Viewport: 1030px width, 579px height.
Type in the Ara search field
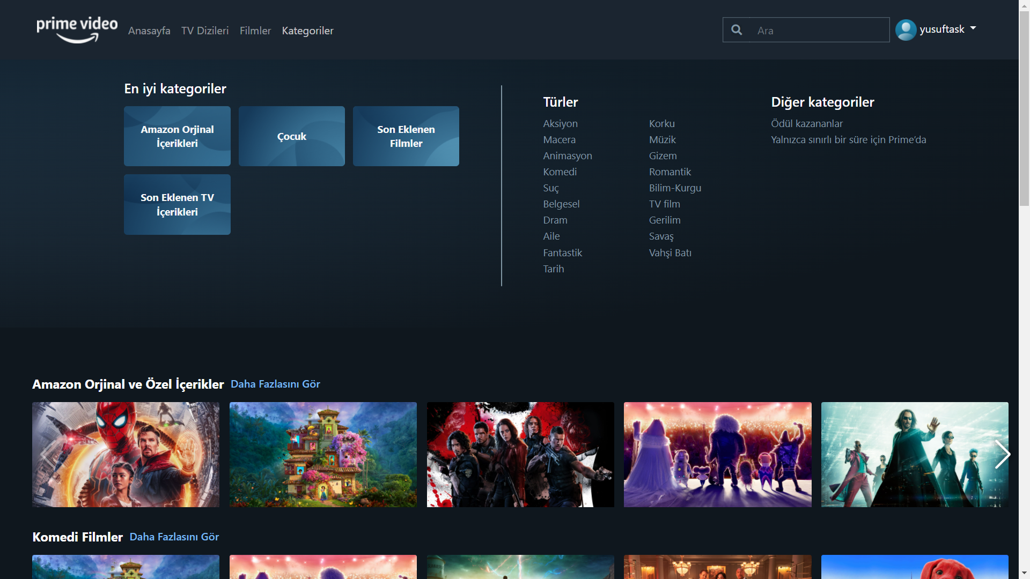tap(818, 31)
